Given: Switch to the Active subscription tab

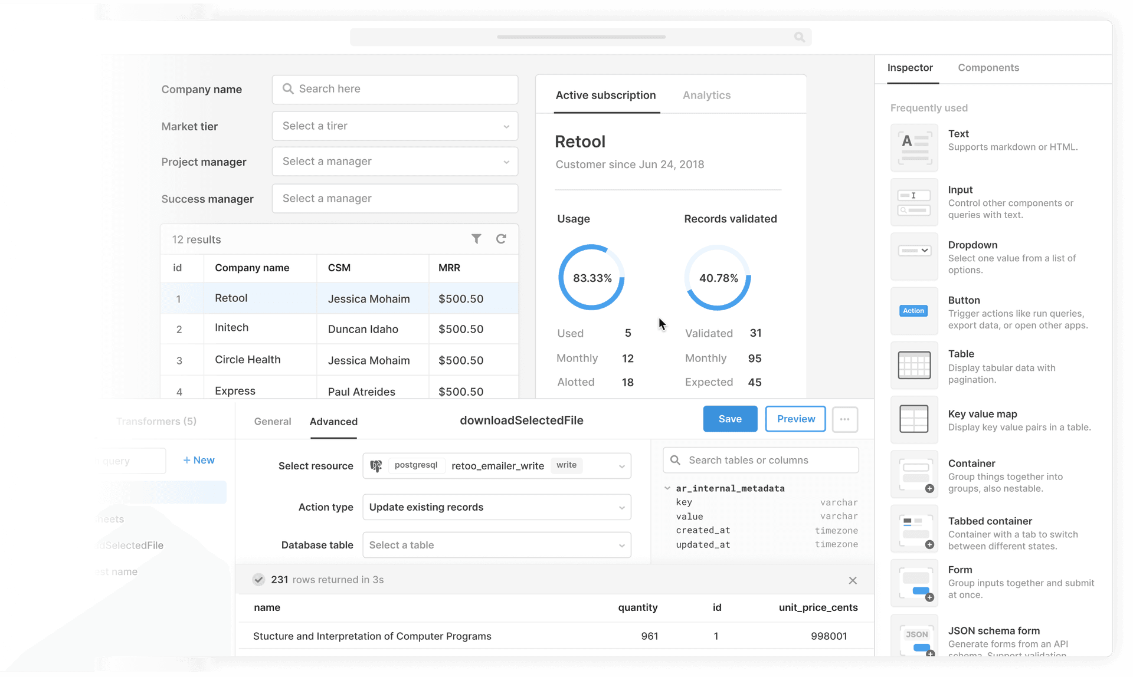Looking at the screenshot, I should click(605, 95).
